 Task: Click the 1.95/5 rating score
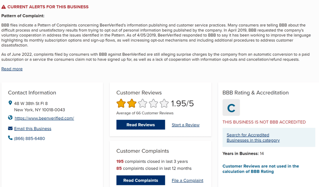pos(182,103)
